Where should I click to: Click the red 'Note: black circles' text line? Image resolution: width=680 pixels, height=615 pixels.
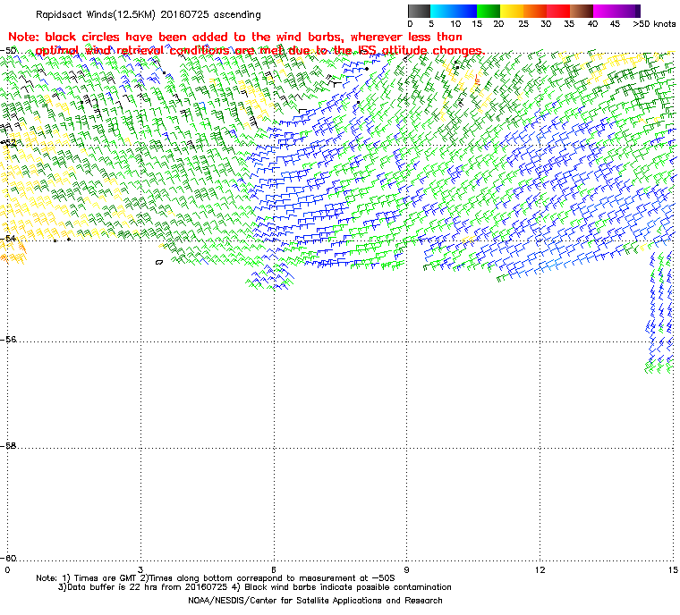point(235,37)
